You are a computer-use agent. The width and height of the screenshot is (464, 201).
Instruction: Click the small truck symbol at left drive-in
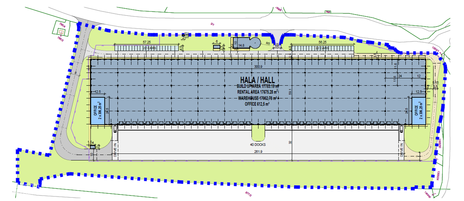pos(115,129)
